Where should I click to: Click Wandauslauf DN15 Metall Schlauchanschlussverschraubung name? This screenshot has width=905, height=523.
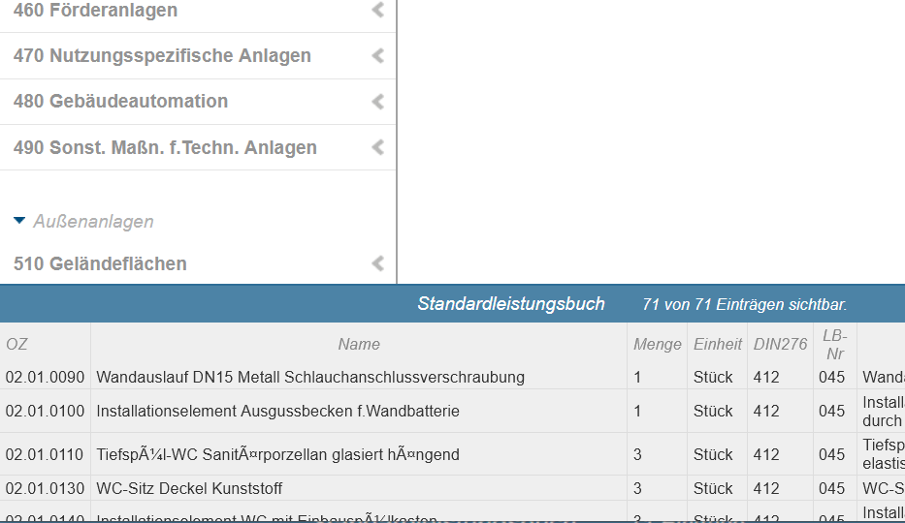point(310,378)
